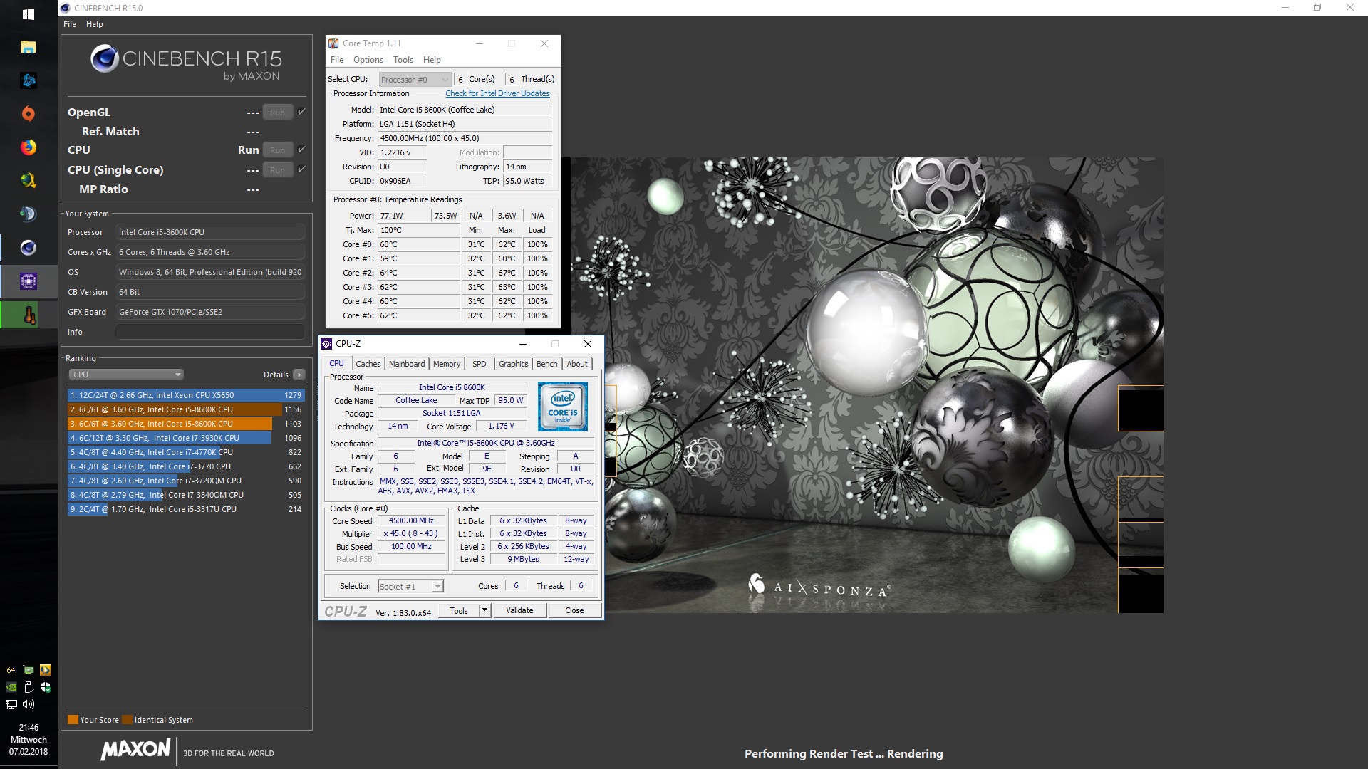The height and width of the screenshot is (769, 1368).
Task: Open File Explorer from taskbar
Action: 28,47
